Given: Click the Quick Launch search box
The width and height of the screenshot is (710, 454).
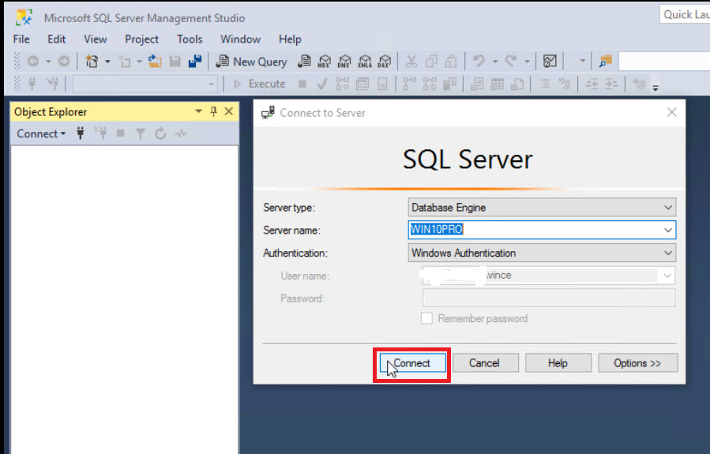Looking at the screenshot, I should point(684,14).
